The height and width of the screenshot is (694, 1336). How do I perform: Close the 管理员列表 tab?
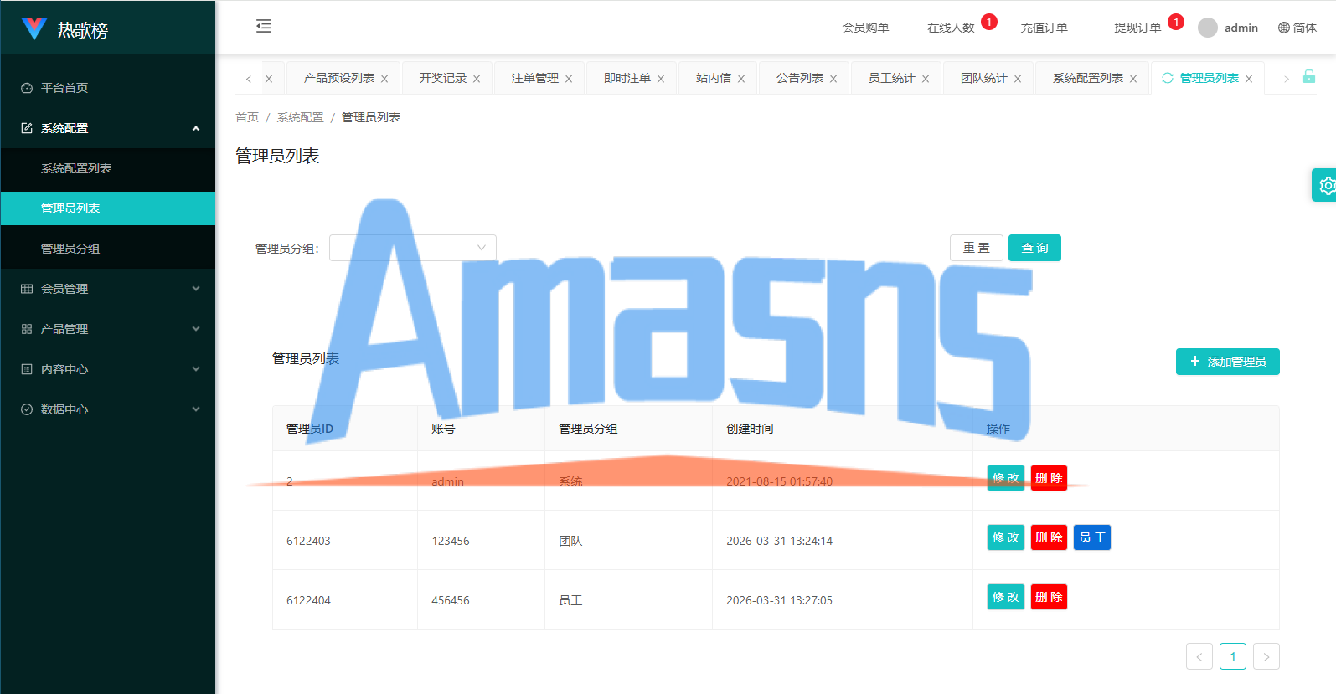point(1249,79)
